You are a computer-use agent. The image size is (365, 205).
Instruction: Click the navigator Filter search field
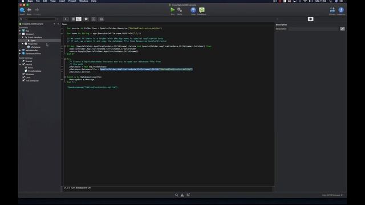click(38, 19)
